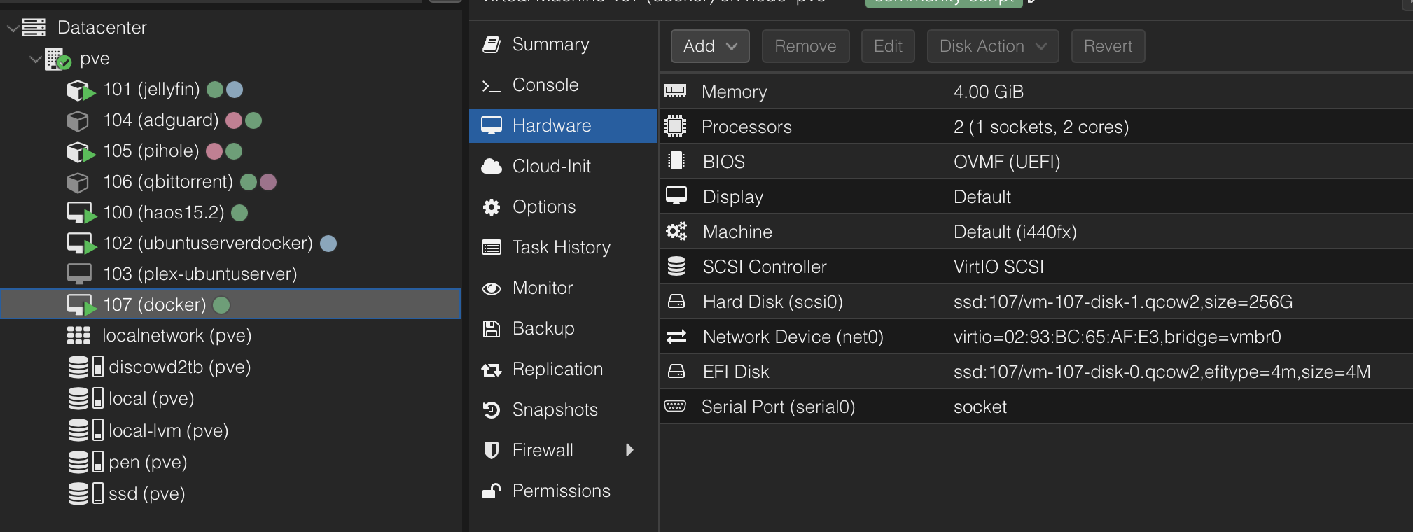Click the Cloud-Init cloud icon
Image resolution: width=1413 pixels, height=532 pixels.
click(x=492, y=167)
